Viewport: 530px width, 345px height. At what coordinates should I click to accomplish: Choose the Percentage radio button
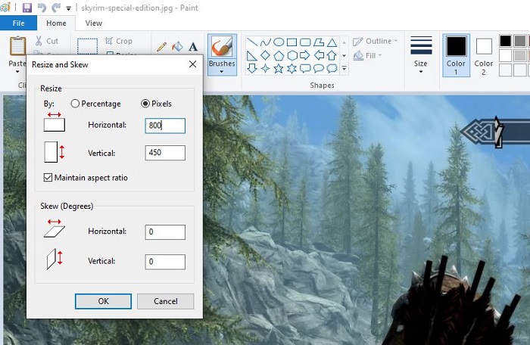[x=95, y=104]
